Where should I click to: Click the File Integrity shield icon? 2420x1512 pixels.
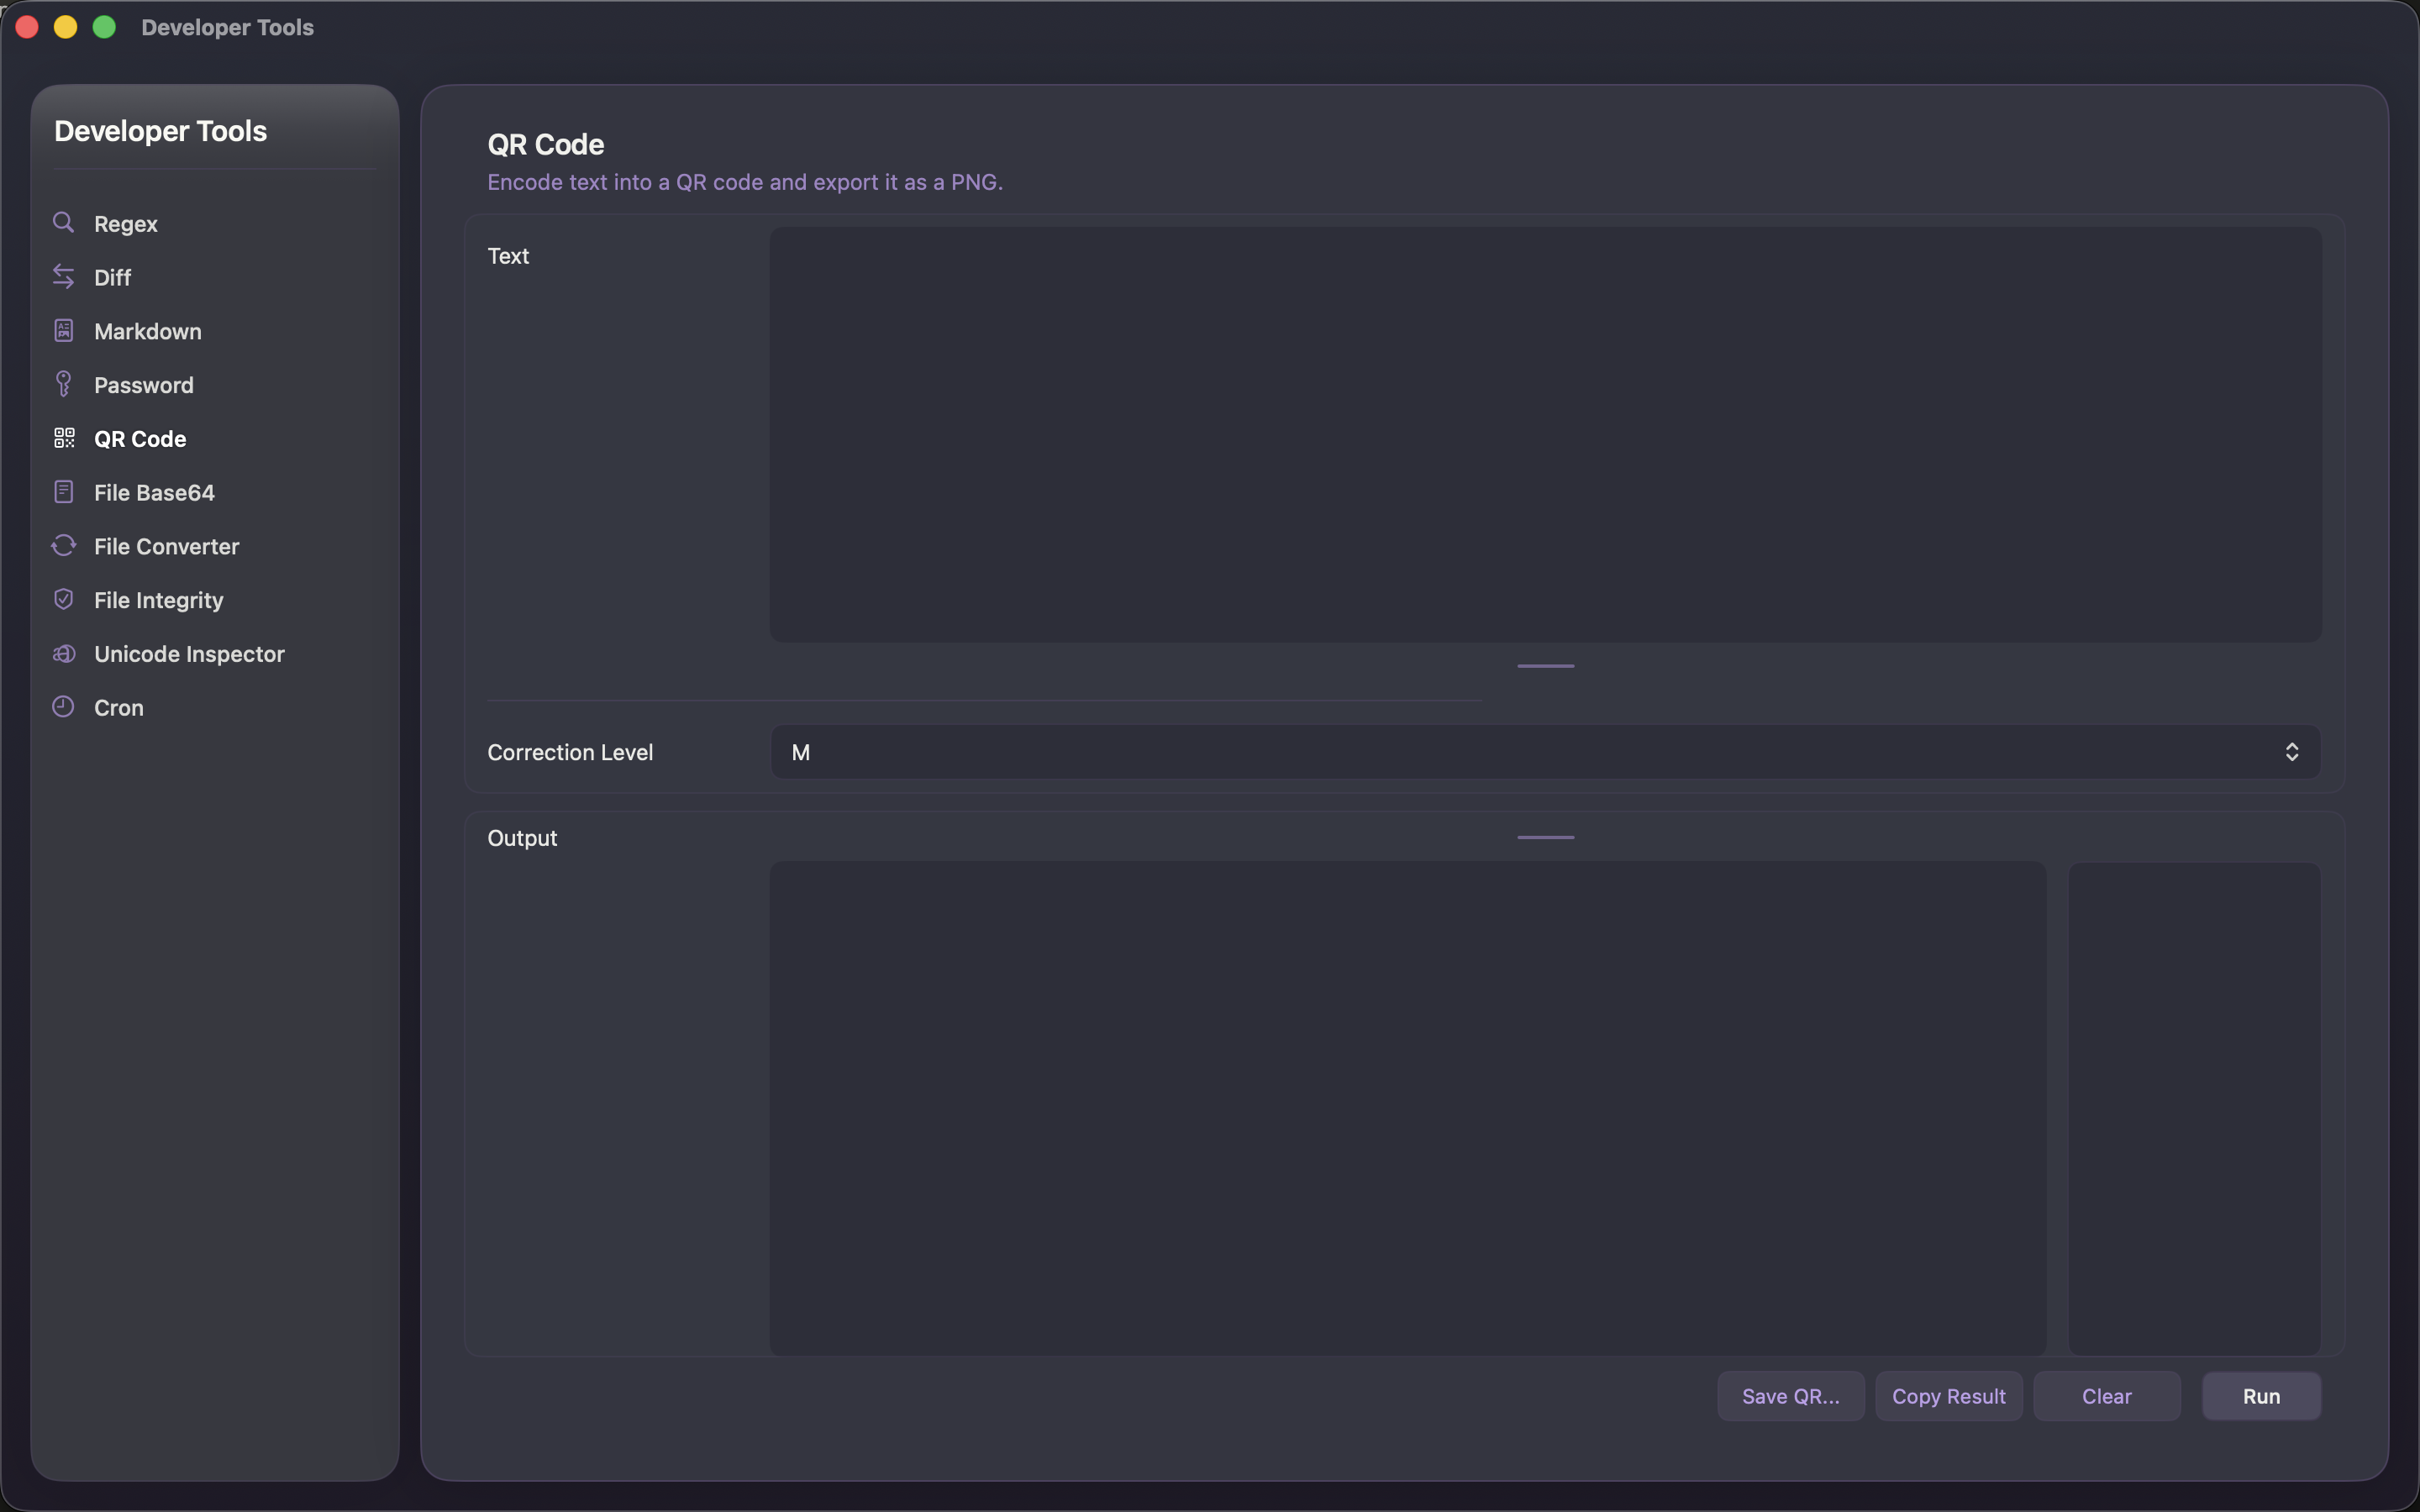point(63,600)
